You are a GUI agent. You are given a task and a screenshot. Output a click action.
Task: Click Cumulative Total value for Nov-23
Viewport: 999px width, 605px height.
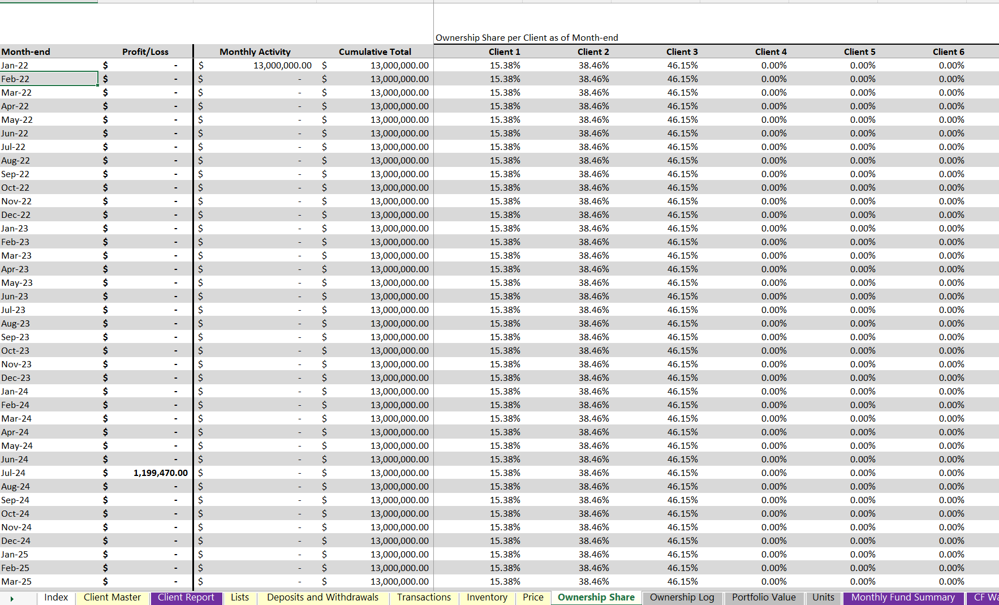tap(375, 364)
